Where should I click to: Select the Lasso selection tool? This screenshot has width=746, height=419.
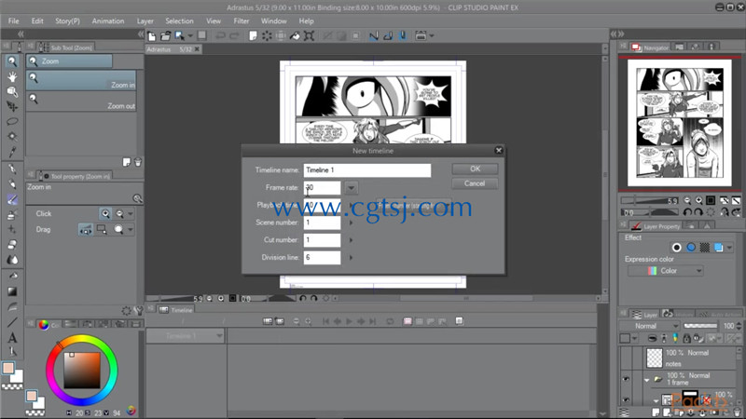12,122
